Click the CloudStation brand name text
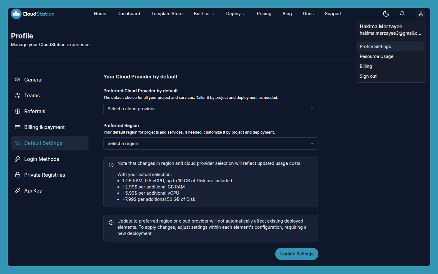 point(39,14)
